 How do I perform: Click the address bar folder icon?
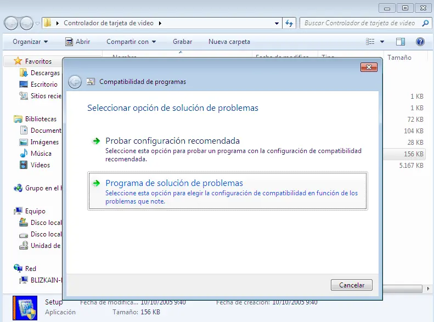[x=48, y=22]
